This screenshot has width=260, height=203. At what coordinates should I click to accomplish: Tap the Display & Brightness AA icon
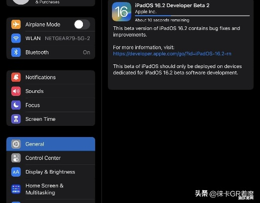click(16, 172)
